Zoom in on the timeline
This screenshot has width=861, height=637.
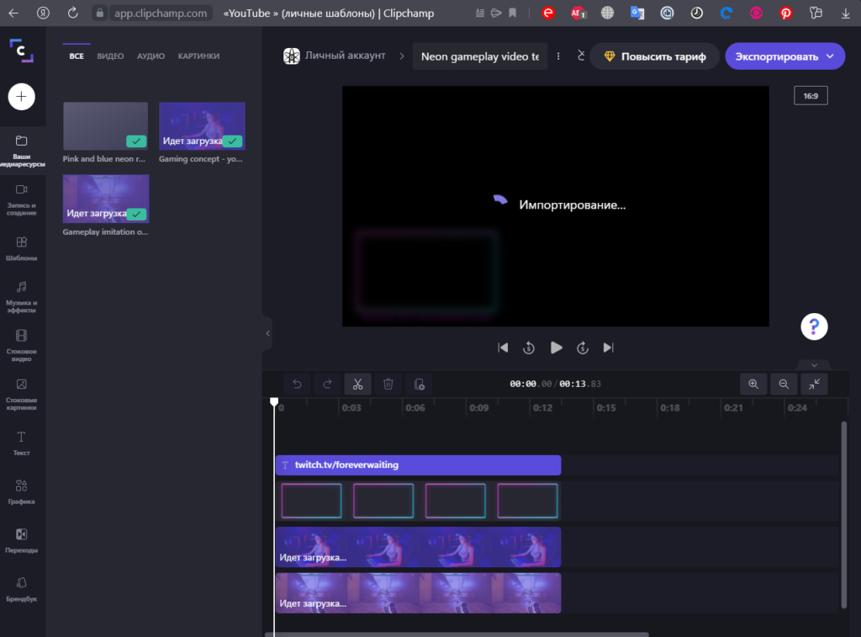pos(753,385)
